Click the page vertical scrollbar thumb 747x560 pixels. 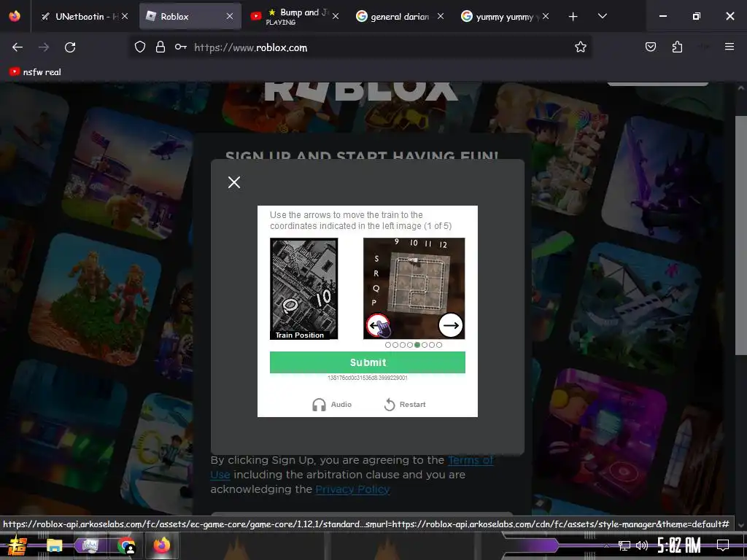(740, 236)
